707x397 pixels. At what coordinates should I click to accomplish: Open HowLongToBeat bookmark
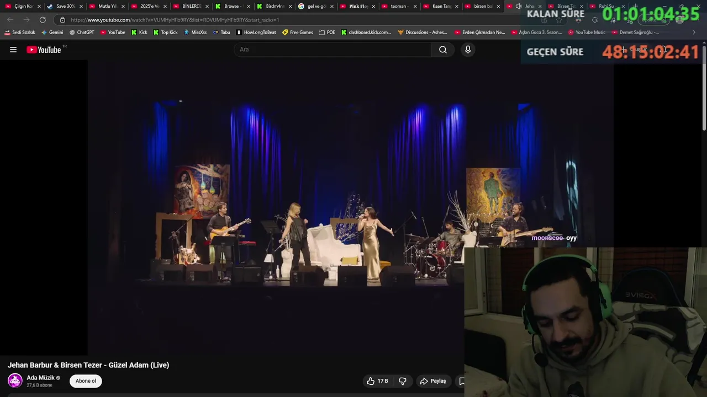click(256, 33)
